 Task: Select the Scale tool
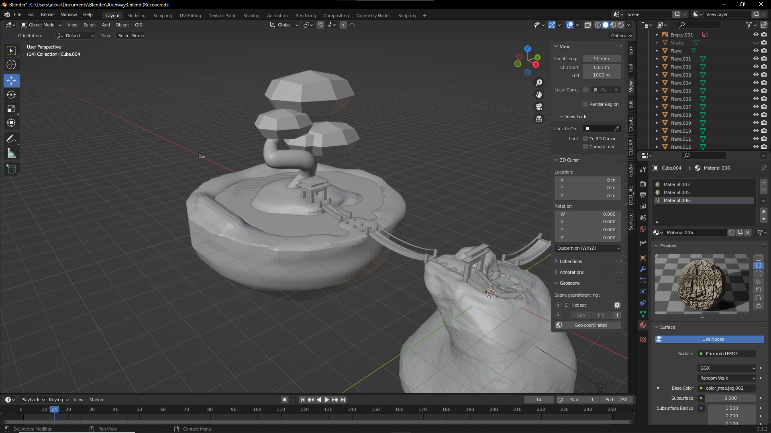pos(11,109)
